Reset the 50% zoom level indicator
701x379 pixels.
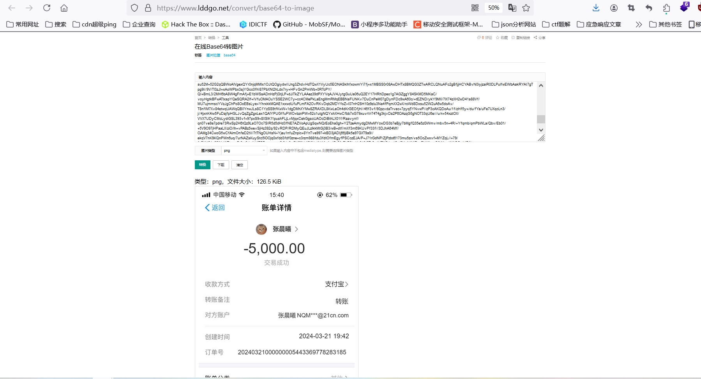point(494,8)
